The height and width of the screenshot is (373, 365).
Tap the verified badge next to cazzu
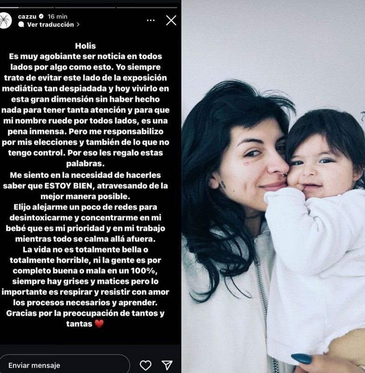pyautogui.click(x=41, y=16)
